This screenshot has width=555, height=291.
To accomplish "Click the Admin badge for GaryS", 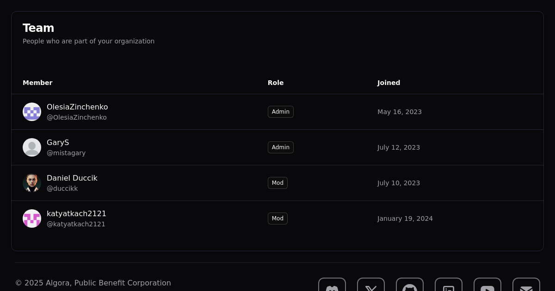I will (x=280, y=147).
